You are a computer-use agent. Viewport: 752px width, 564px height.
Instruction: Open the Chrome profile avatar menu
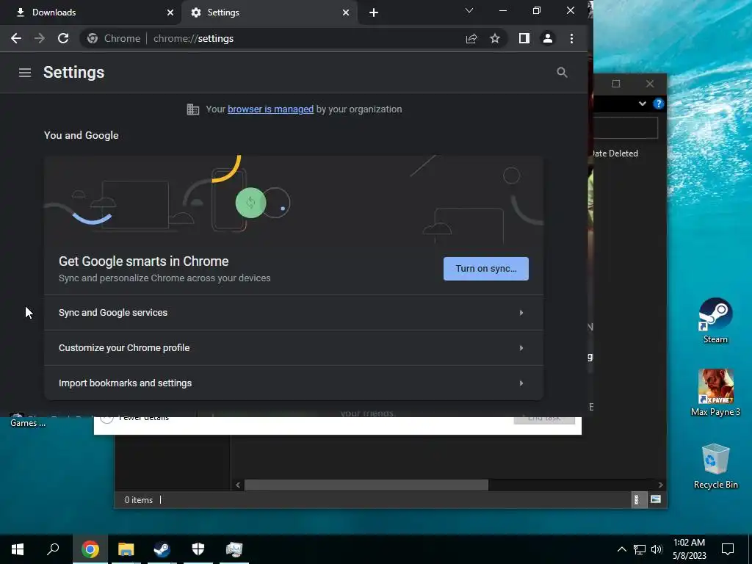point(548,38)
